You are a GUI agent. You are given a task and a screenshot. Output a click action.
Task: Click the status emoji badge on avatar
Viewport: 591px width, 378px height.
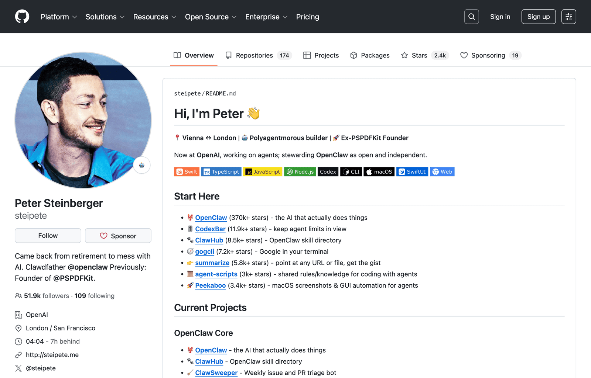coord(142,165)
